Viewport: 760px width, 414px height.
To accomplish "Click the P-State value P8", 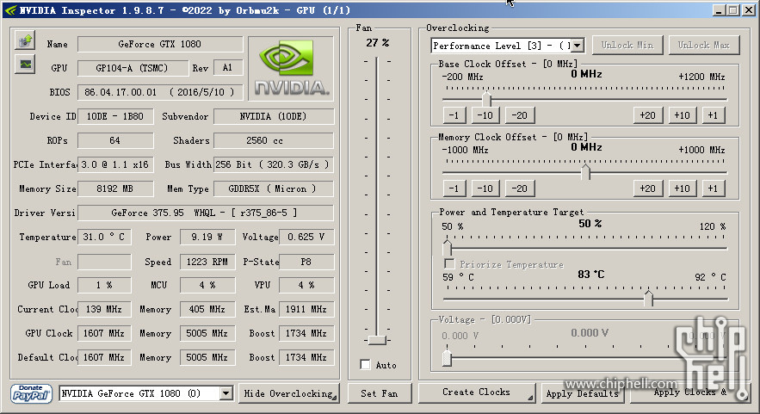I will coord(306,262).
